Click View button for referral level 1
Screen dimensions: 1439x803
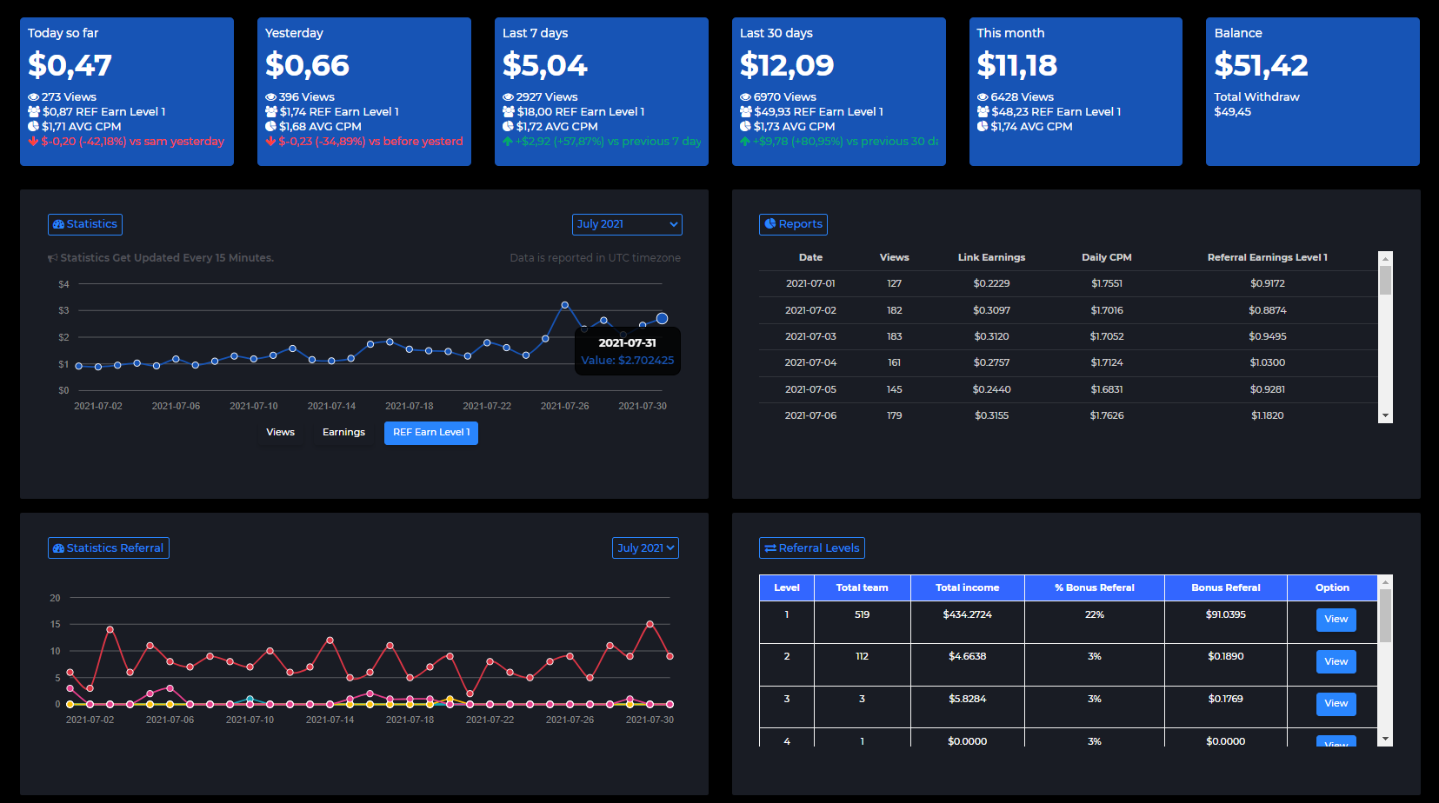(x=1336, y=620)
